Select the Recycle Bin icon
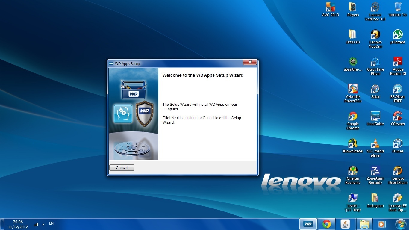 398,10
